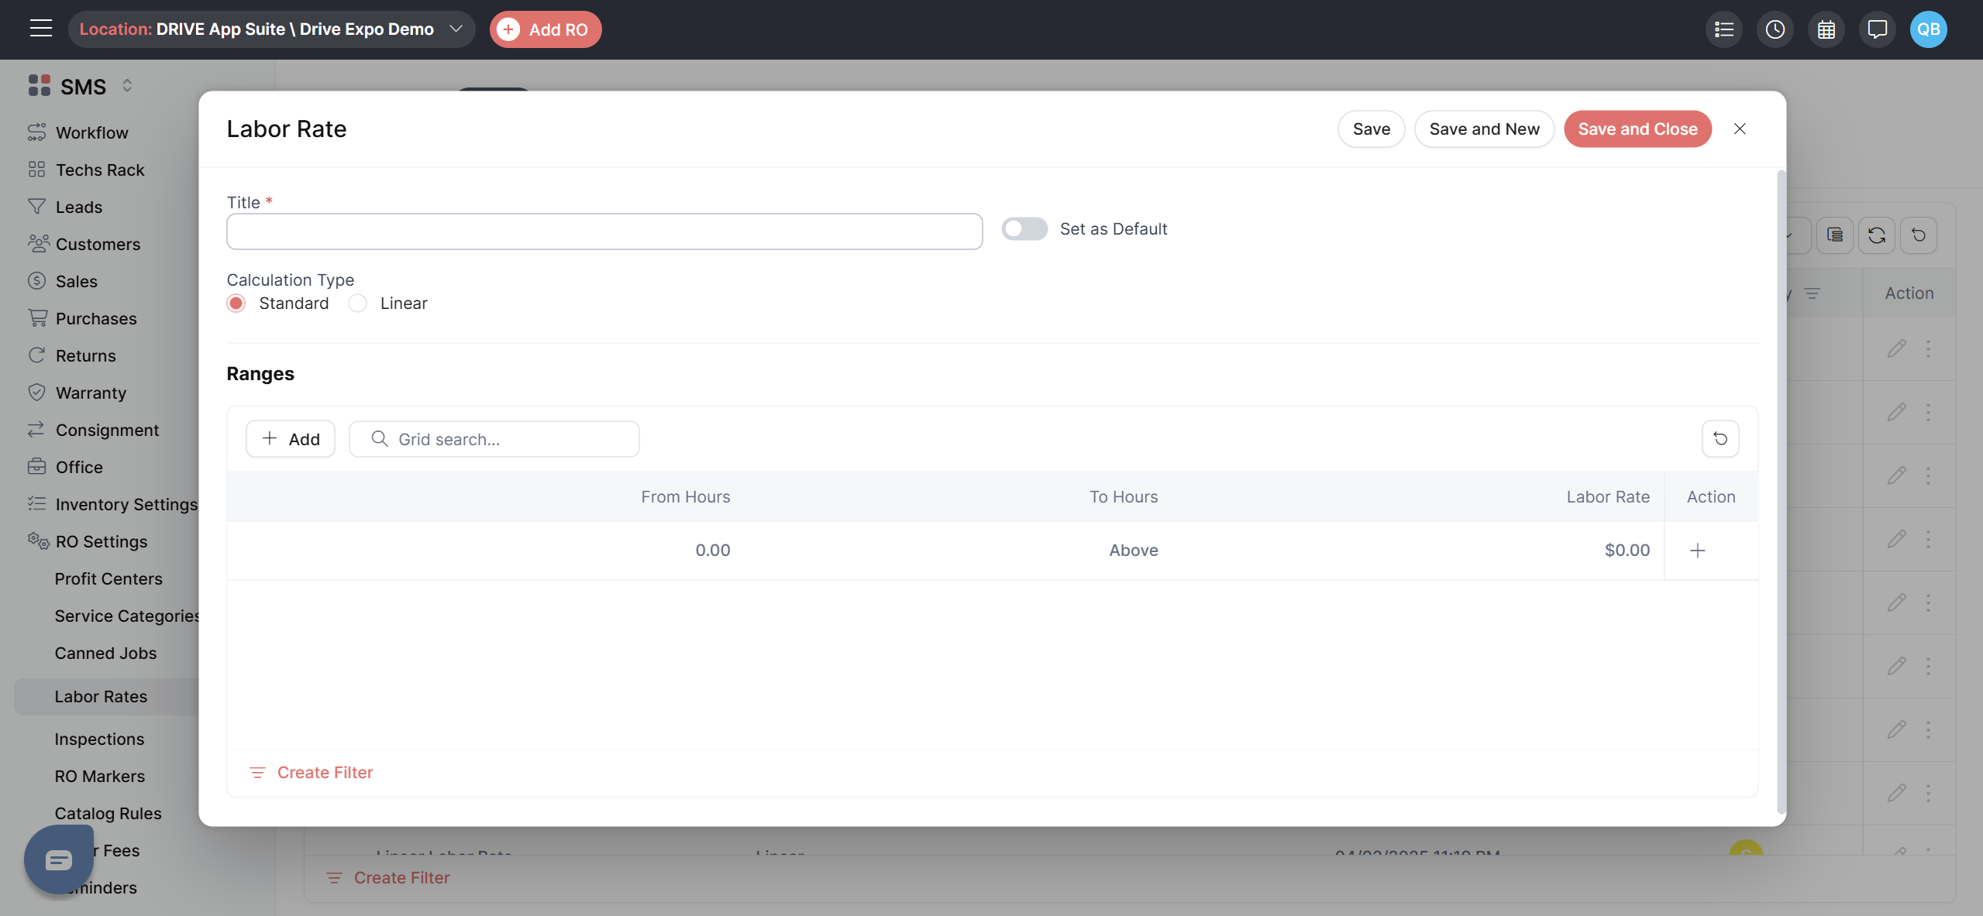The width and height of the screenshot is (1983, 916).
Task: Enable the Set as Default toggle
Action: click(x=1024, y=229)
